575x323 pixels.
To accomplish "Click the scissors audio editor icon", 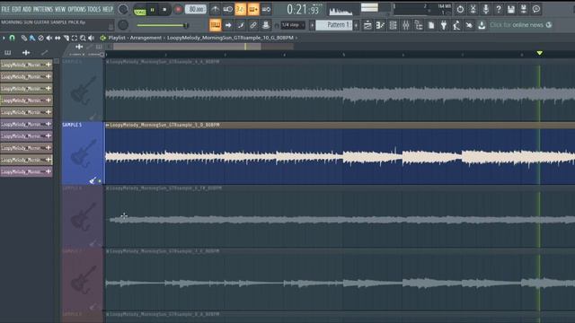I will coord(473,9).
